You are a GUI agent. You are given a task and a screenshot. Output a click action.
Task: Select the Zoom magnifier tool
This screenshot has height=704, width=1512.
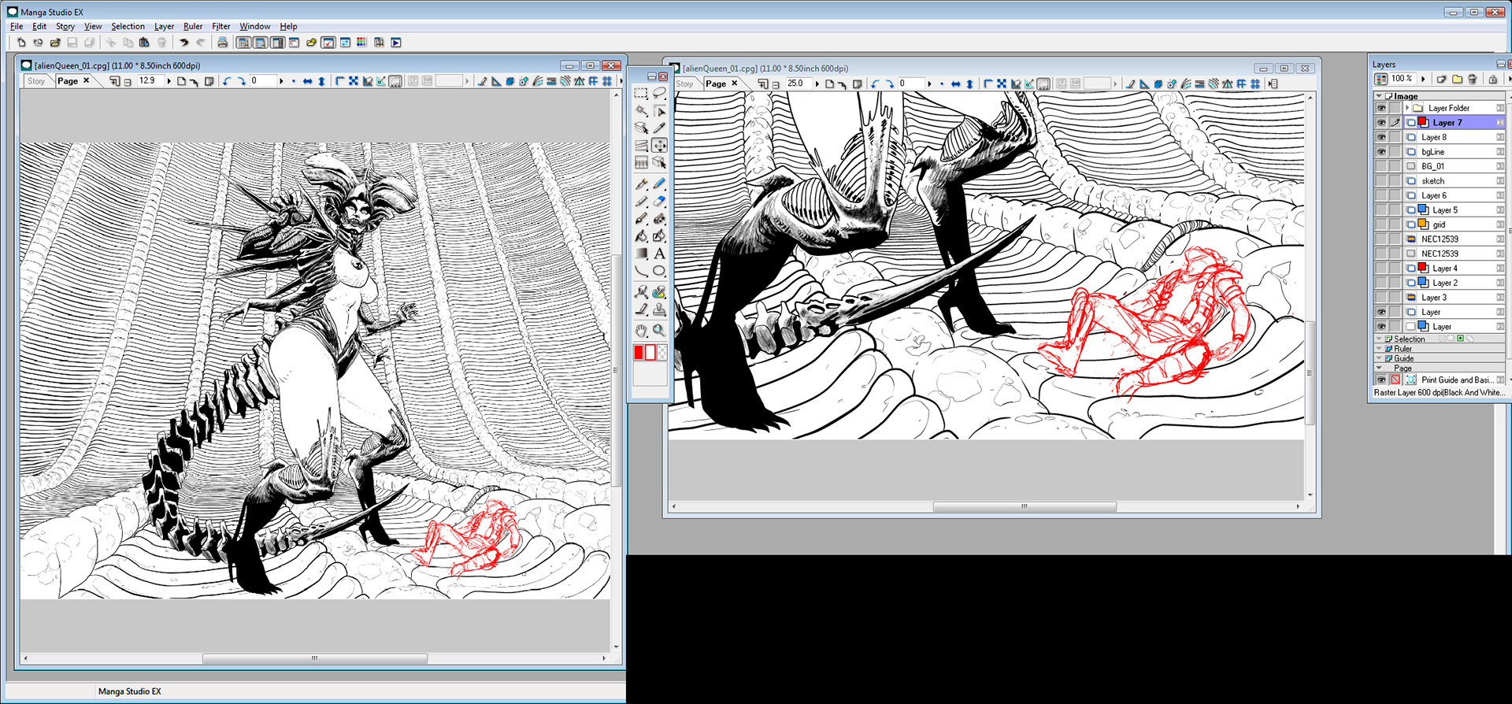tap(659, 330)
